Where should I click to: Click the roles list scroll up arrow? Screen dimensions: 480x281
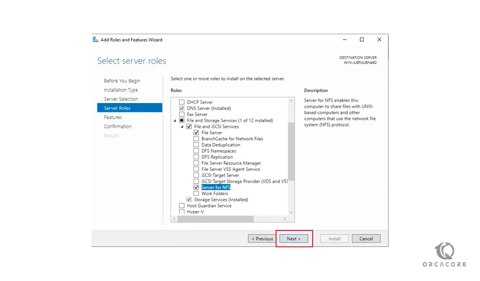click(291, 101)
